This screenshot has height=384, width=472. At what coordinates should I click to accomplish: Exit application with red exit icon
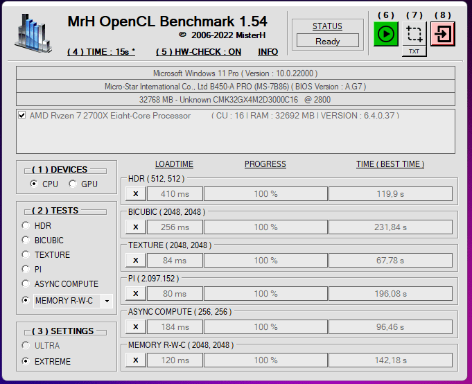pyautogui.click(x=442, y=34)
